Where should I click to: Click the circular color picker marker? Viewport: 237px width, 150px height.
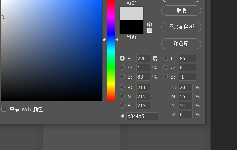point(2,17)
